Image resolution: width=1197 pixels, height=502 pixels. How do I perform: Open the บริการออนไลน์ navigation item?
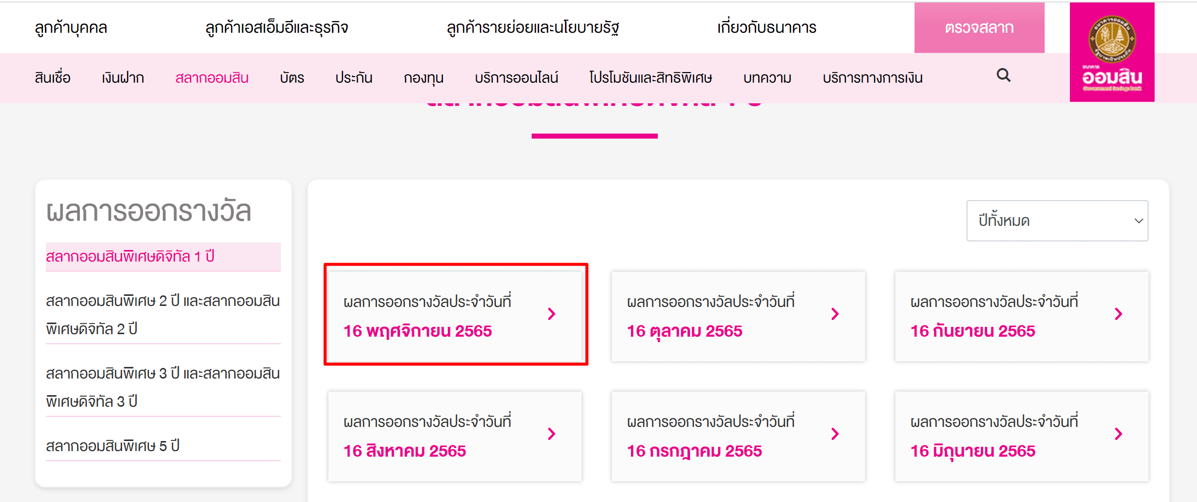[x=516, y=78]
